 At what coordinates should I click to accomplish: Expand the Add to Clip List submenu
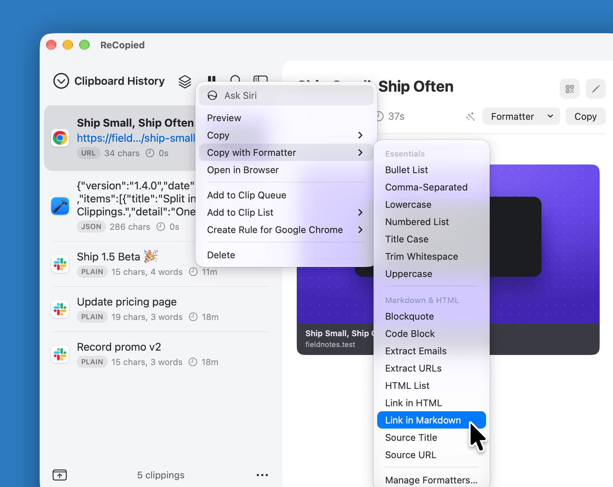pos(286,212)
